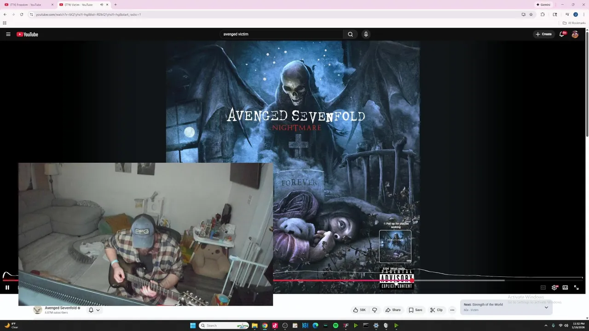Open Microsoft Edge from the taskbar
The height and width of the screenshot is (331, 589).
tap(315, 325)
